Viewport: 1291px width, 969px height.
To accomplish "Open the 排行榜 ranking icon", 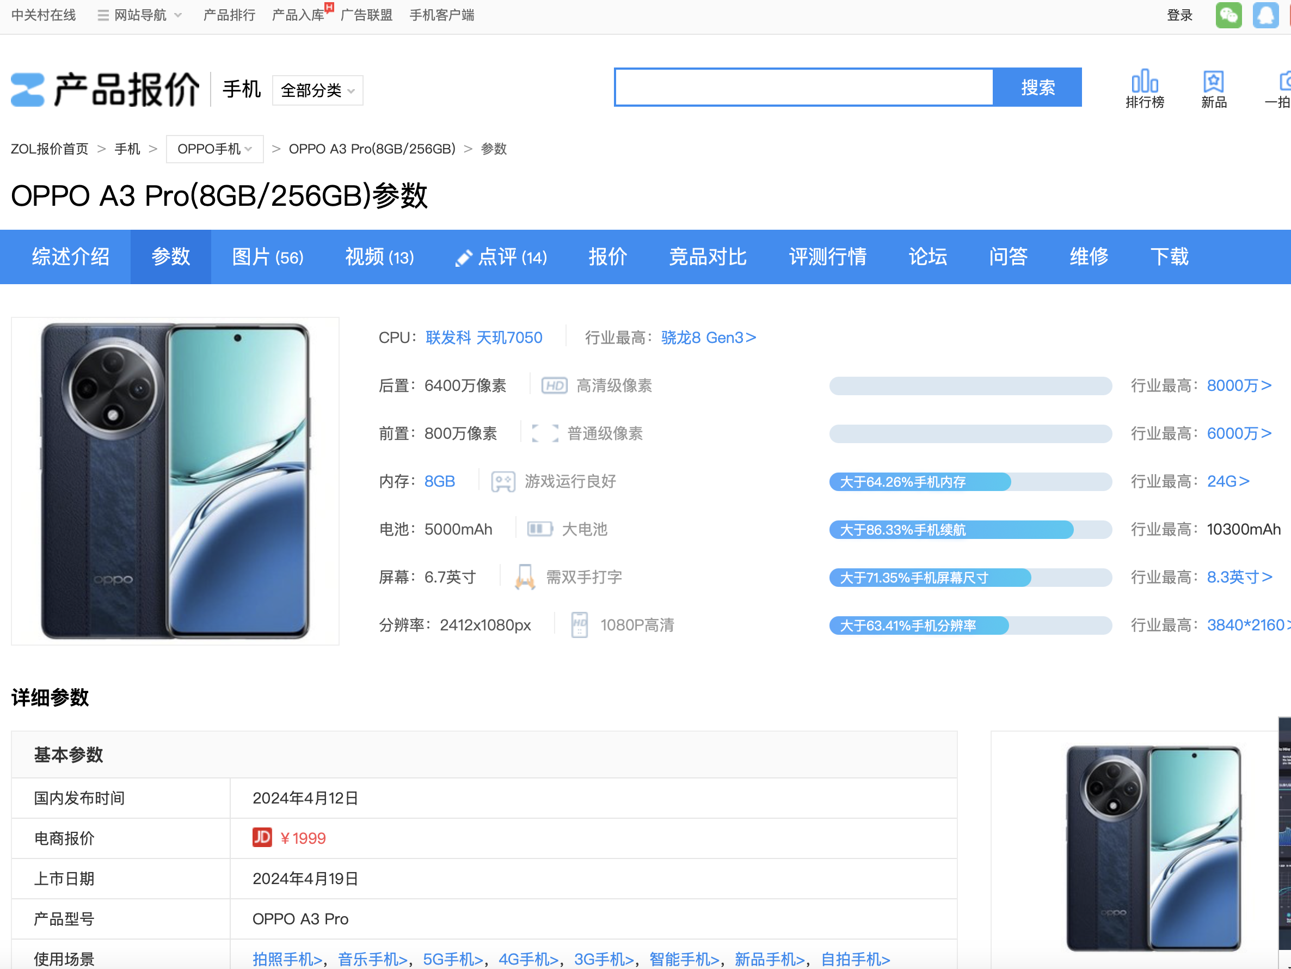I will (x=1145, y=89).
